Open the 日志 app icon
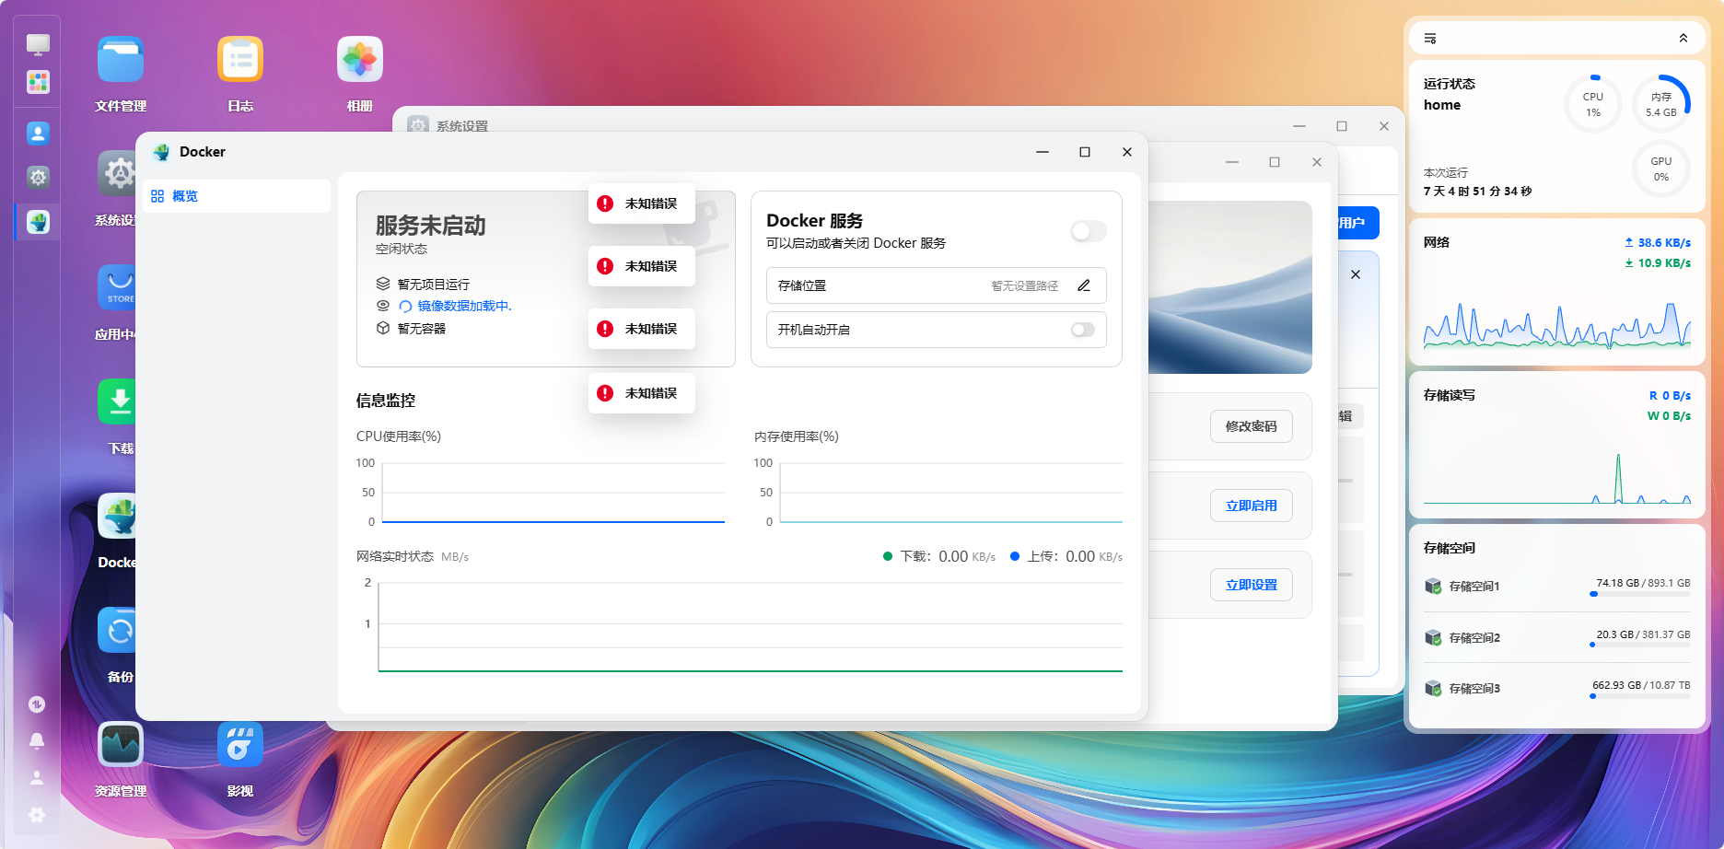 point(240,61)
